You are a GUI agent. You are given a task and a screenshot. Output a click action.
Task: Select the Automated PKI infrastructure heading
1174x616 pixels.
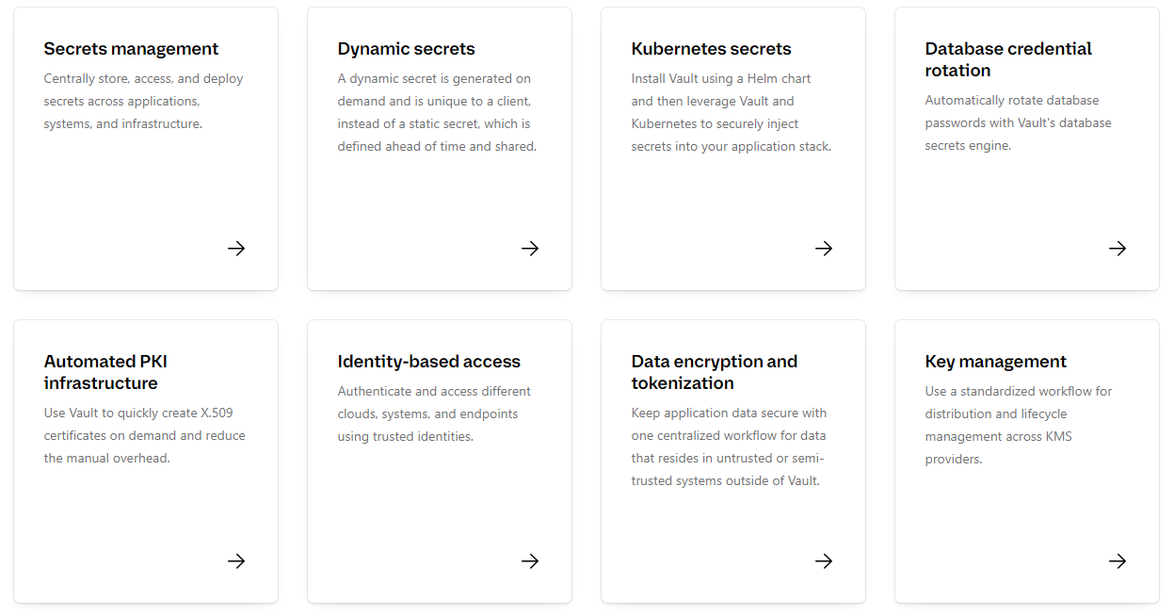(105, 372)
